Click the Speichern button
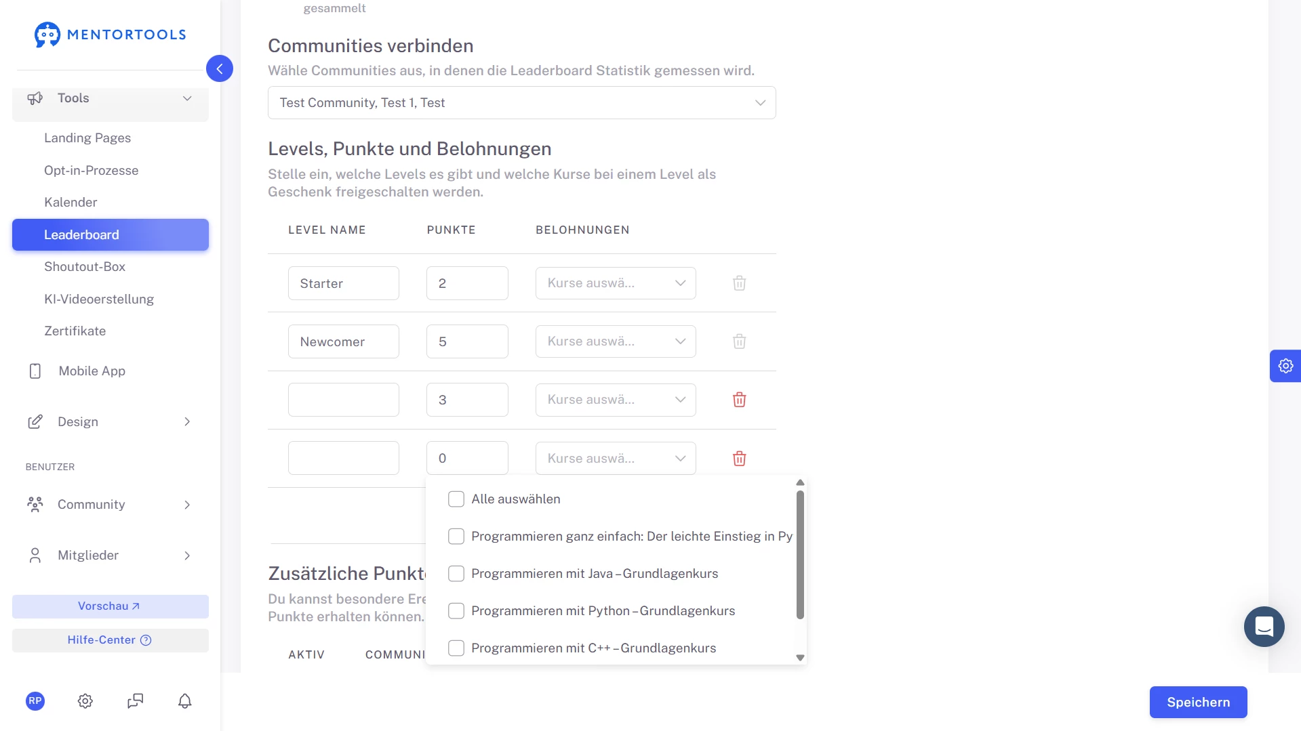This screenshot has width=1301, height=731. [1198, 703]
